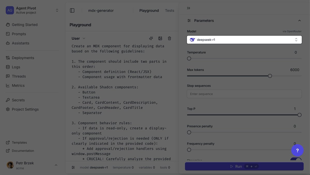Viewport: 310px width, 175px height.
Task: Click the via OpenRouter label
Action: tap(292, 31)
